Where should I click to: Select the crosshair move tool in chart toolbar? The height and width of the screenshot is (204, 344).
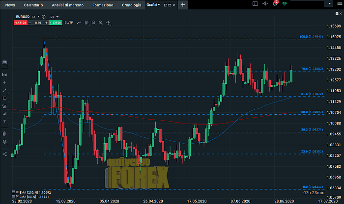[109, 23]
